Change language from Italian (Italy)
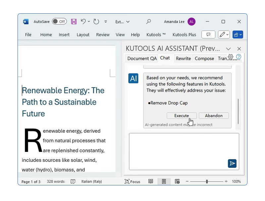The image size is (265, 201). click(92, 181)
